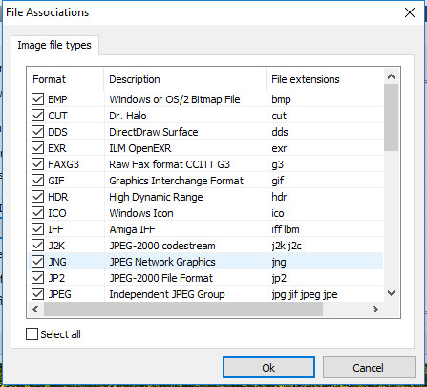Click the Cancel button

click(x=369, y=368)
